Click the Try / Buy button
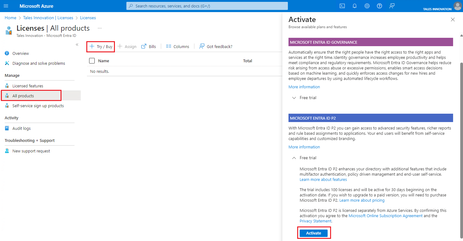The height and width of the screenshot is (241, 463). 101,46
